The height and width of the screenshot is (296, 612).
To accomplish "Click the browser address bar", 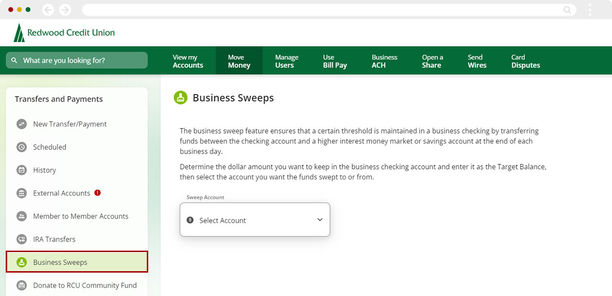I will [x=329, y=10].
